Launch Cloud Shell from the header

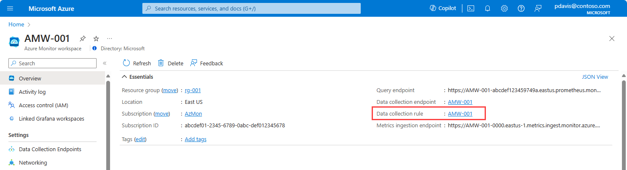[471, 8]
